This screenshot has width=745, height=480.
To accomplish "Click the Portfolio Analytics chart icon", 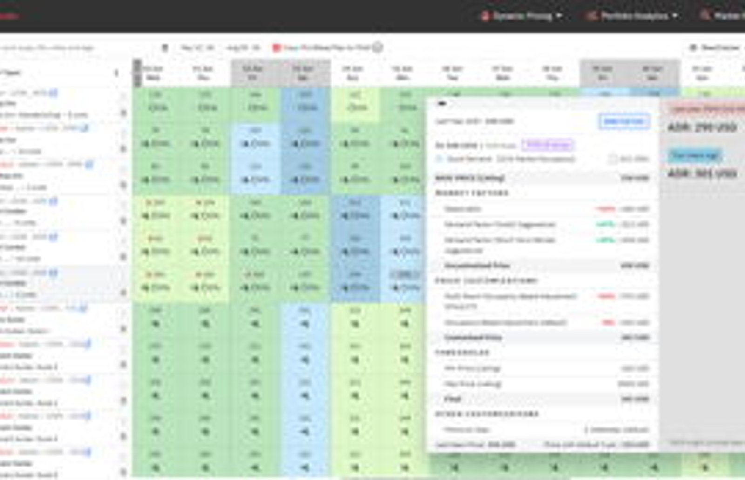I will [x=591, y=16].
